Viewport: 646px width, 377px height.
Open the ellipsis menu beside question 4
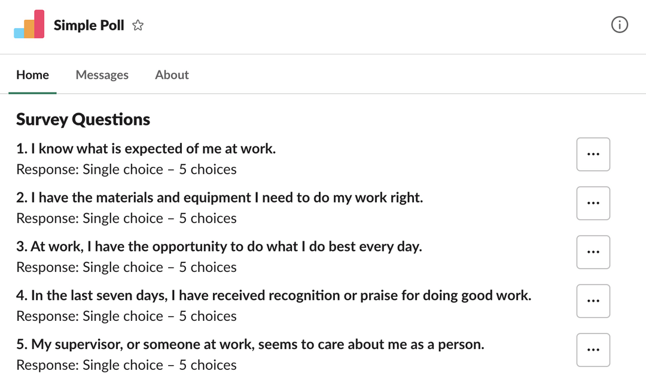pos(593,301)
